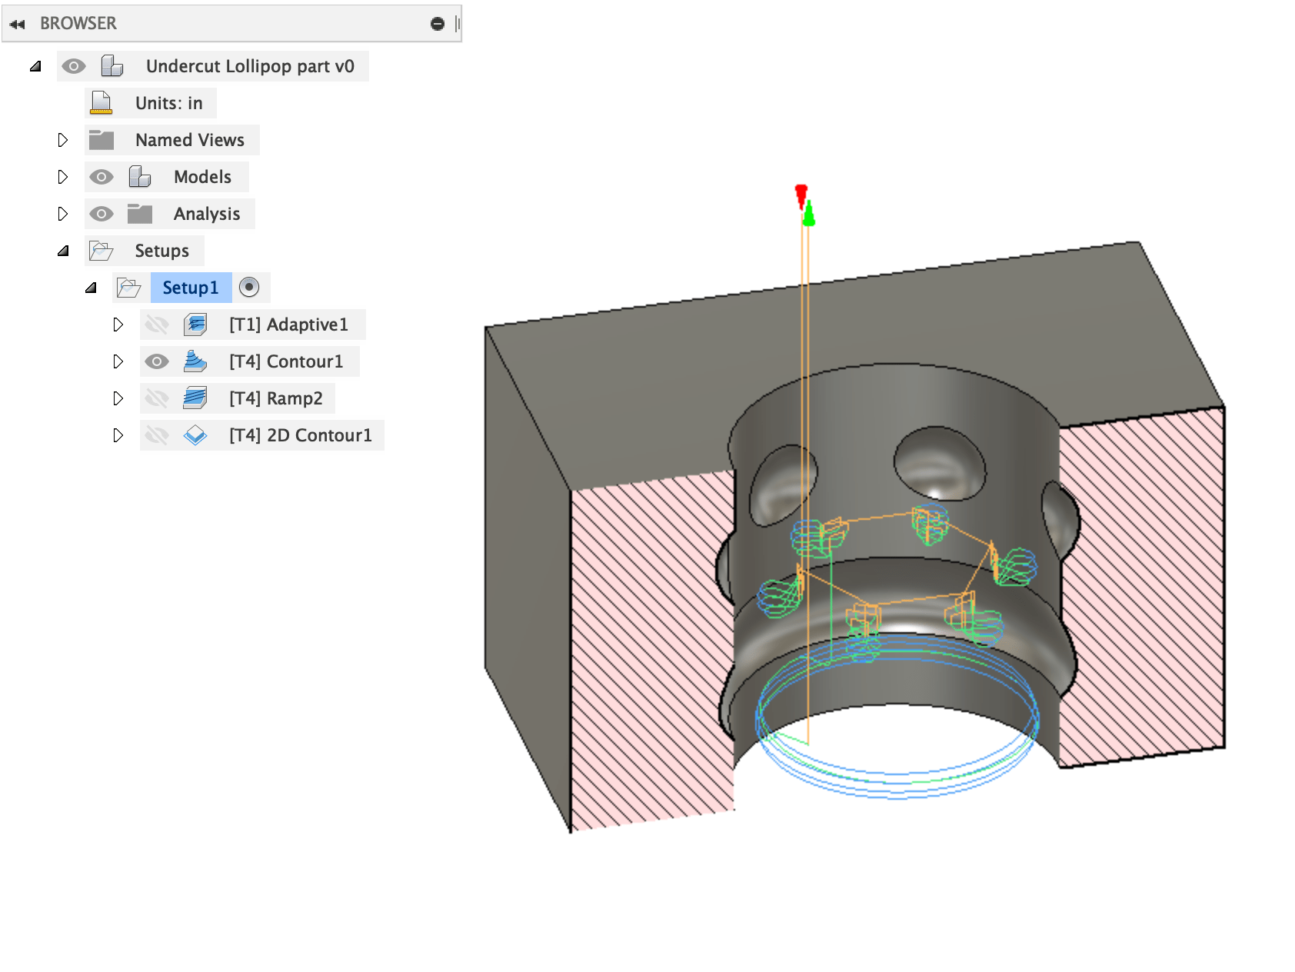1295x972 pixels.
Task: Collapse the Setup1 node
Action: pos(92,287)
